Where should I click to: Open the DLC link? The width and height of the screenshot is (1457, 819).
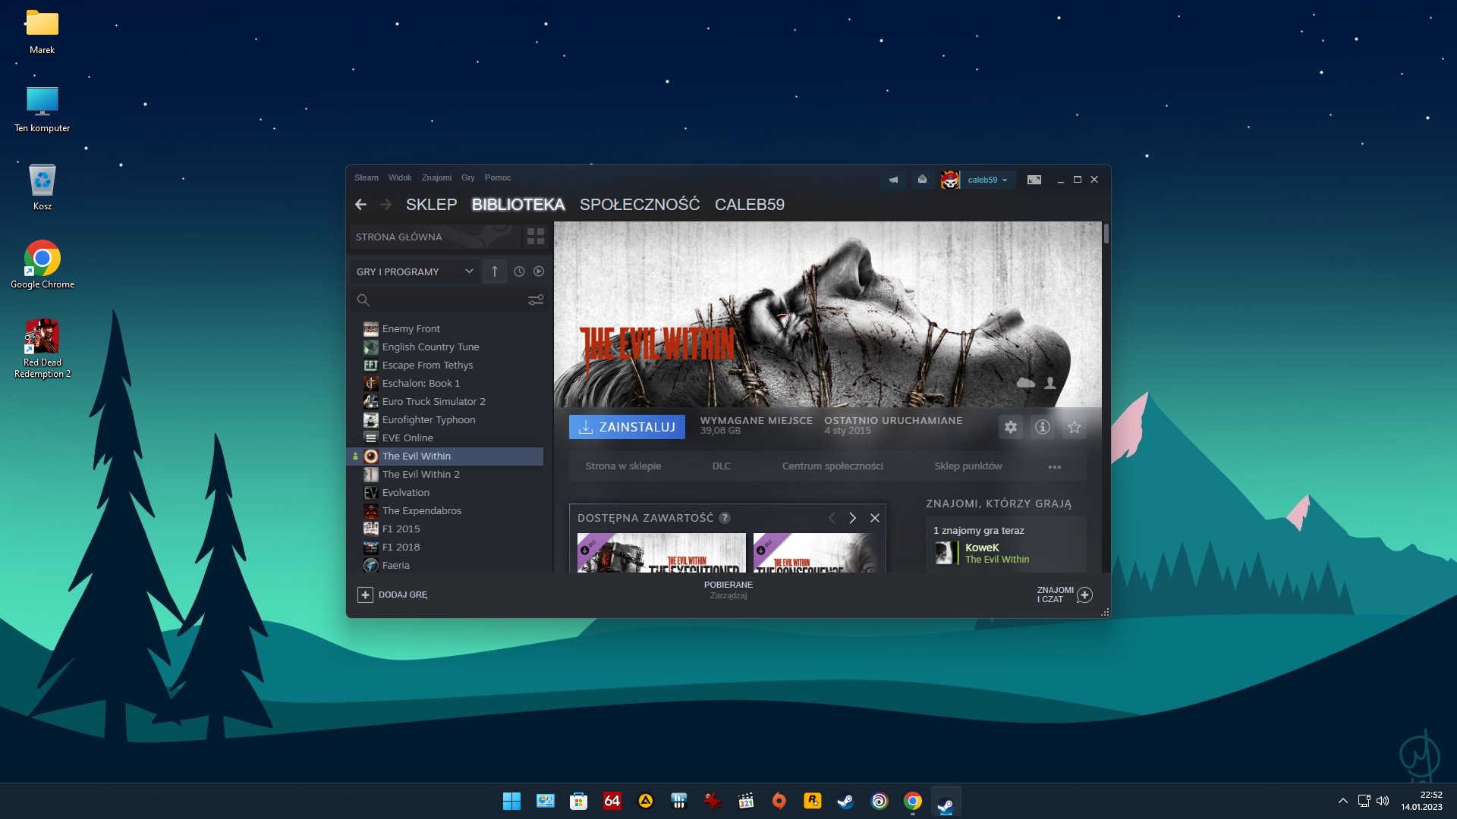[x=722, y=466]
